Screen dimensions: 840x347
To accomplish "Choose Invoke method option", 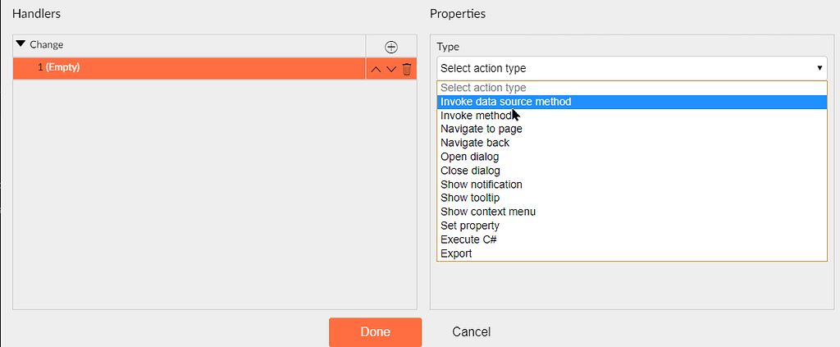I will pos(632,116).
